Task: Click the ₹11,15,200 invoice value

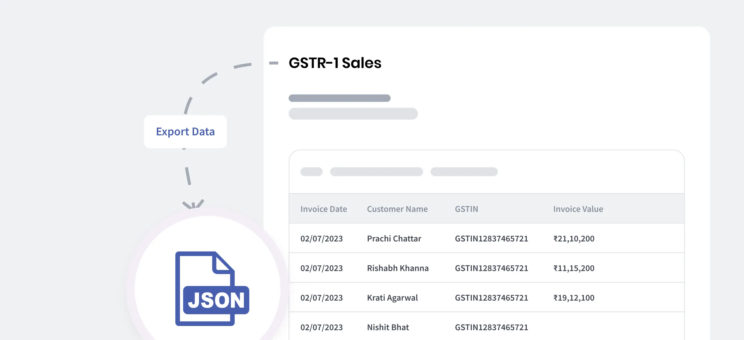Action: coord(574,268)
